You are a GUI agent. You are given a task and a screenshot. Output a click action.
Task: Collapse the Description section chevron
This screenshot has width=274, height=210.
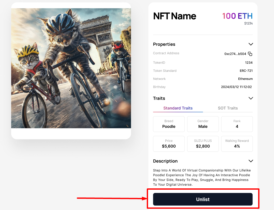pos(250,161)
